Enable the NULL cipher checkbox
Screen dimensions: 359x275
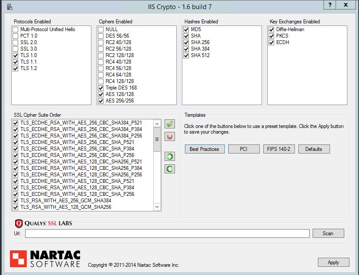click(101, 29)
